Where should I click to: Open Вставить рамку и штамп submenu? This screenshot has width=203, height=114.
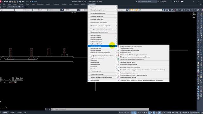click(102, 13)
